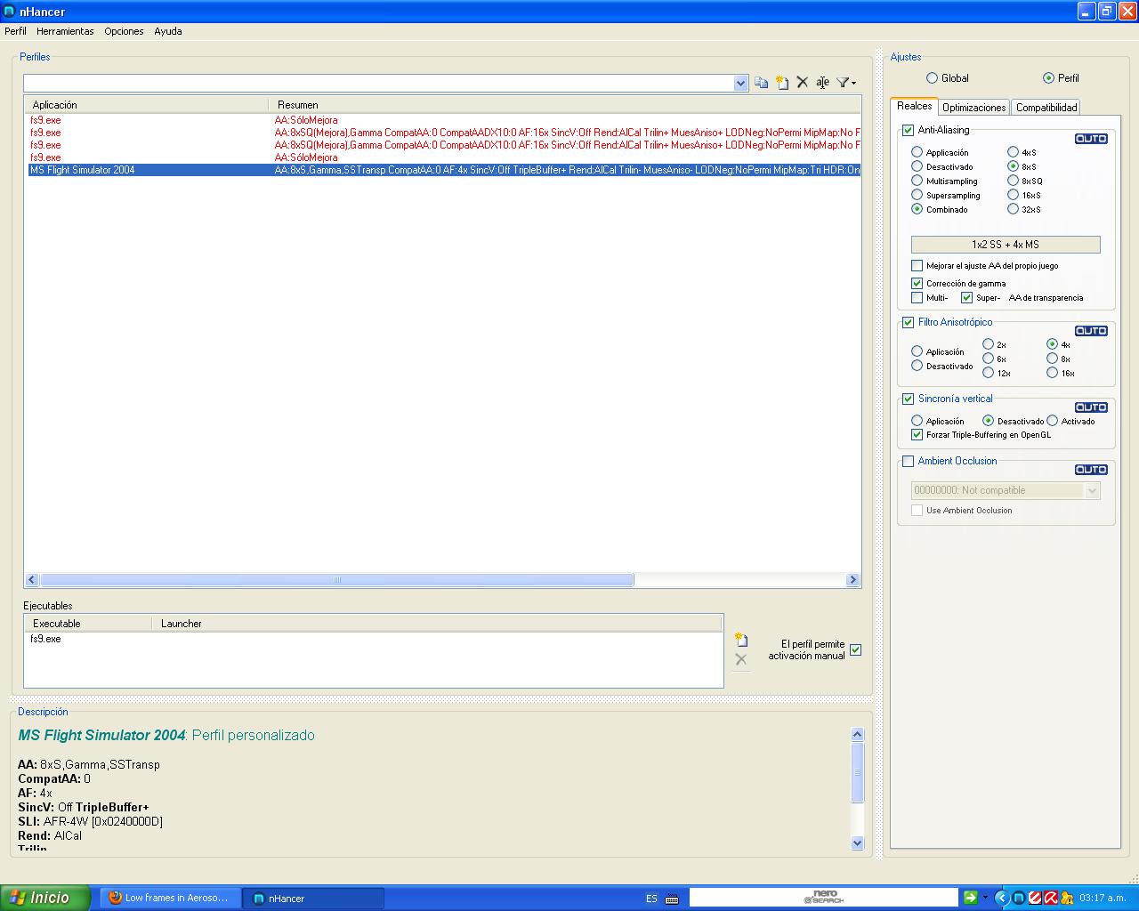Delete the selected profile with X icon
Viewport: 1139px width, 911px height.
(803, 82)
